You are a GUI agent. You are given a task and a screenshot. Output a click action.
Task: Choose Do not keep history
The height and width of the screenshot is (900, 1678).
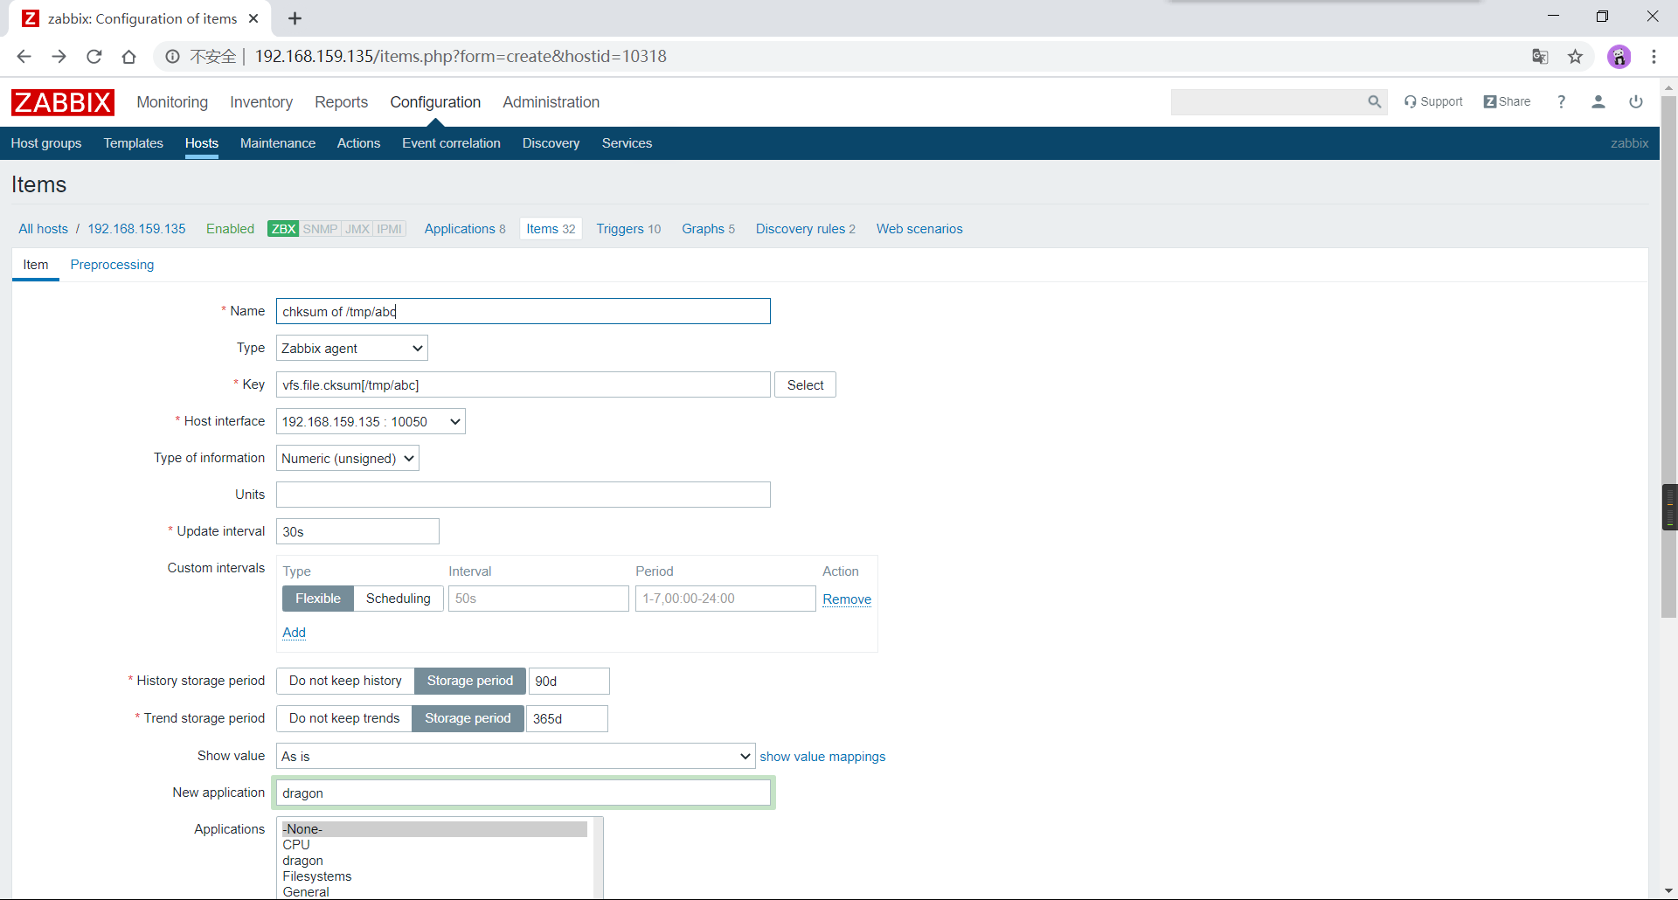coord(345,681)
